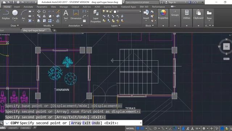Viewport: 232px width, 131px height.
Task: Click the Undo arrow in quick access toolbar
Action: click(x=22, y=2)
